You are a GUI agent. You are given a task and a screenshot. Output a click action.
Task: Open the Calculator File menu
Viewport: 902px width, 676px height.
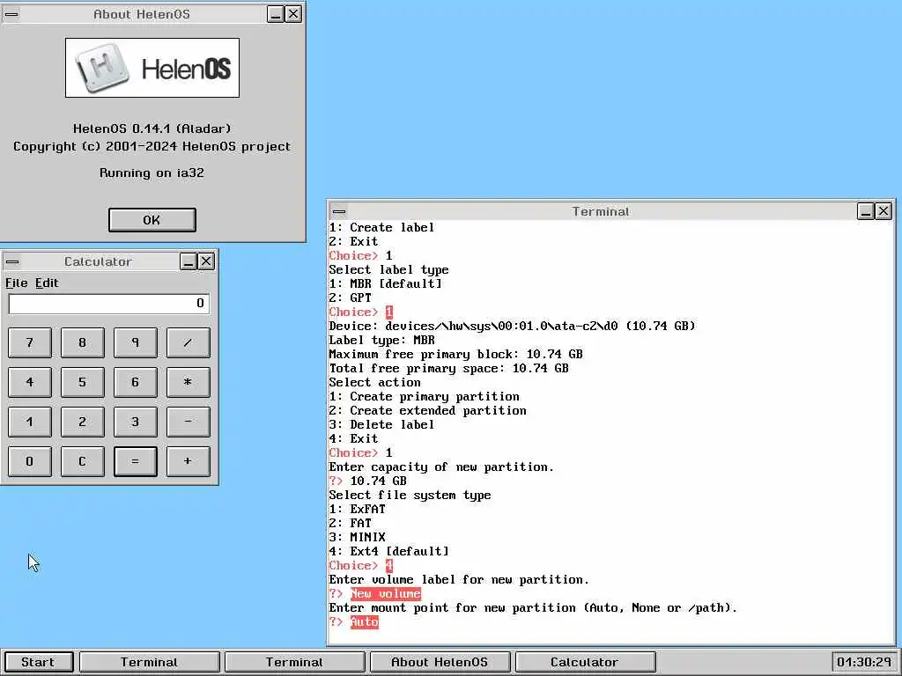pyautogui.click(x=16, y=283)
